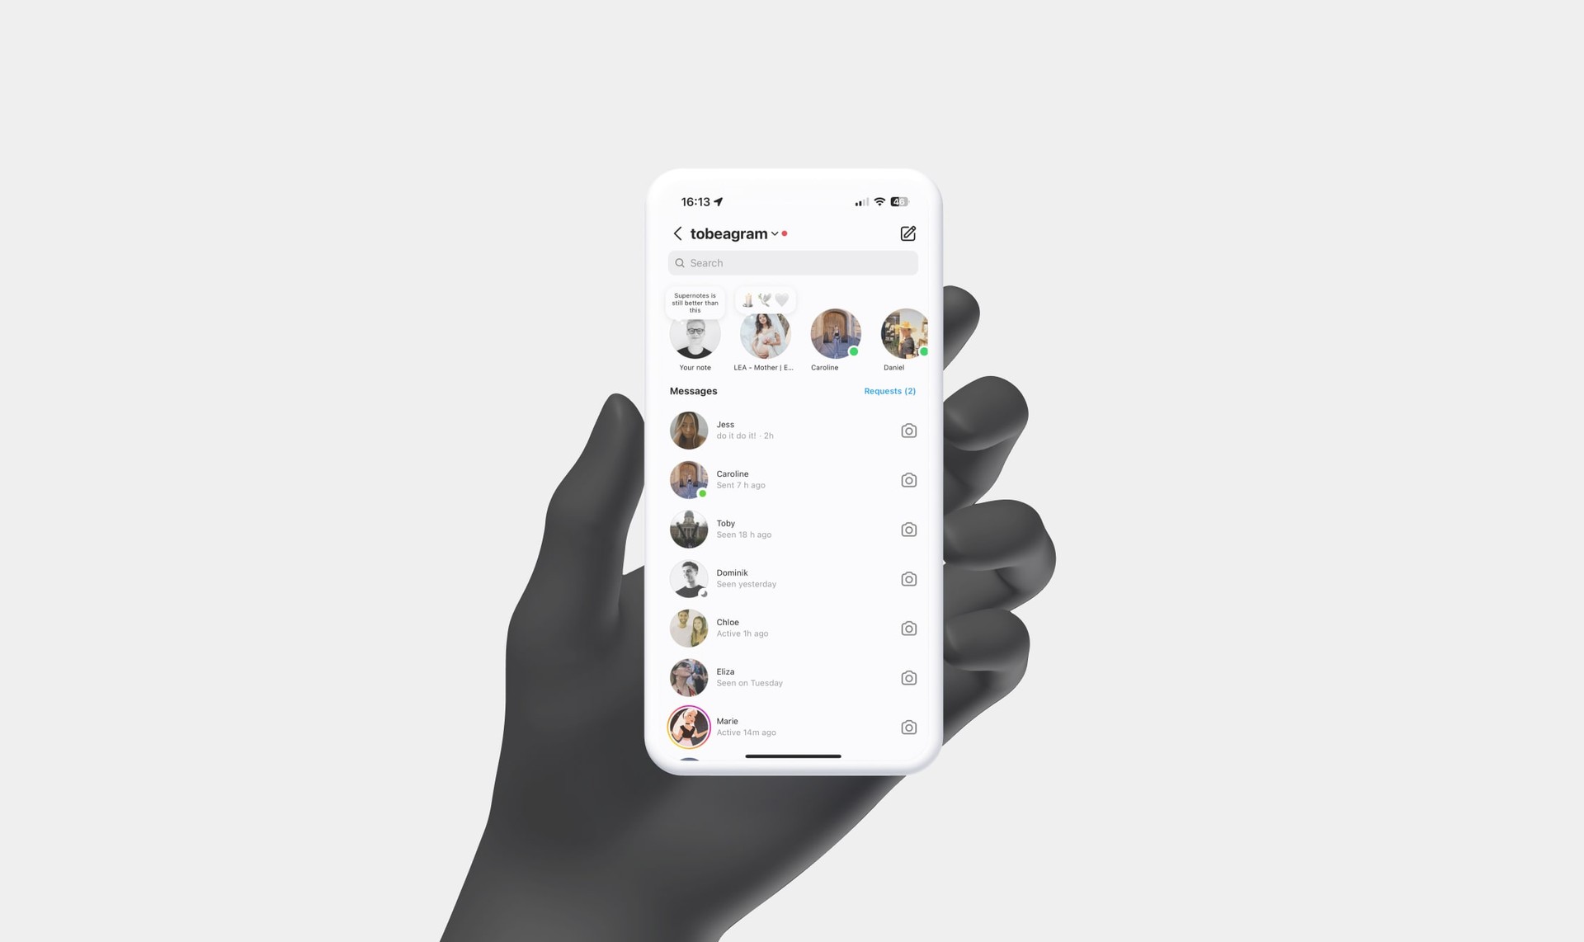This screenshot has height=942, width=1584.
Task: Tap camera icon next to Marie
Action: (x=908, y=727)
